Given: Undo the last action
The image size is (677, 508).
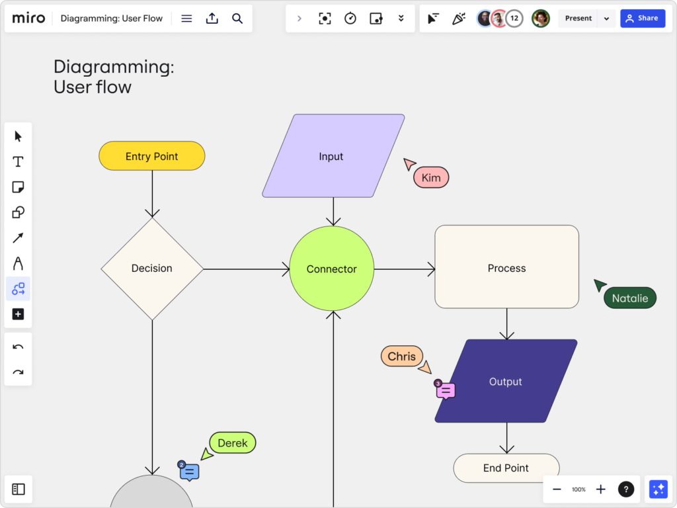Looking at the screenshot, I should coord(18,347).
